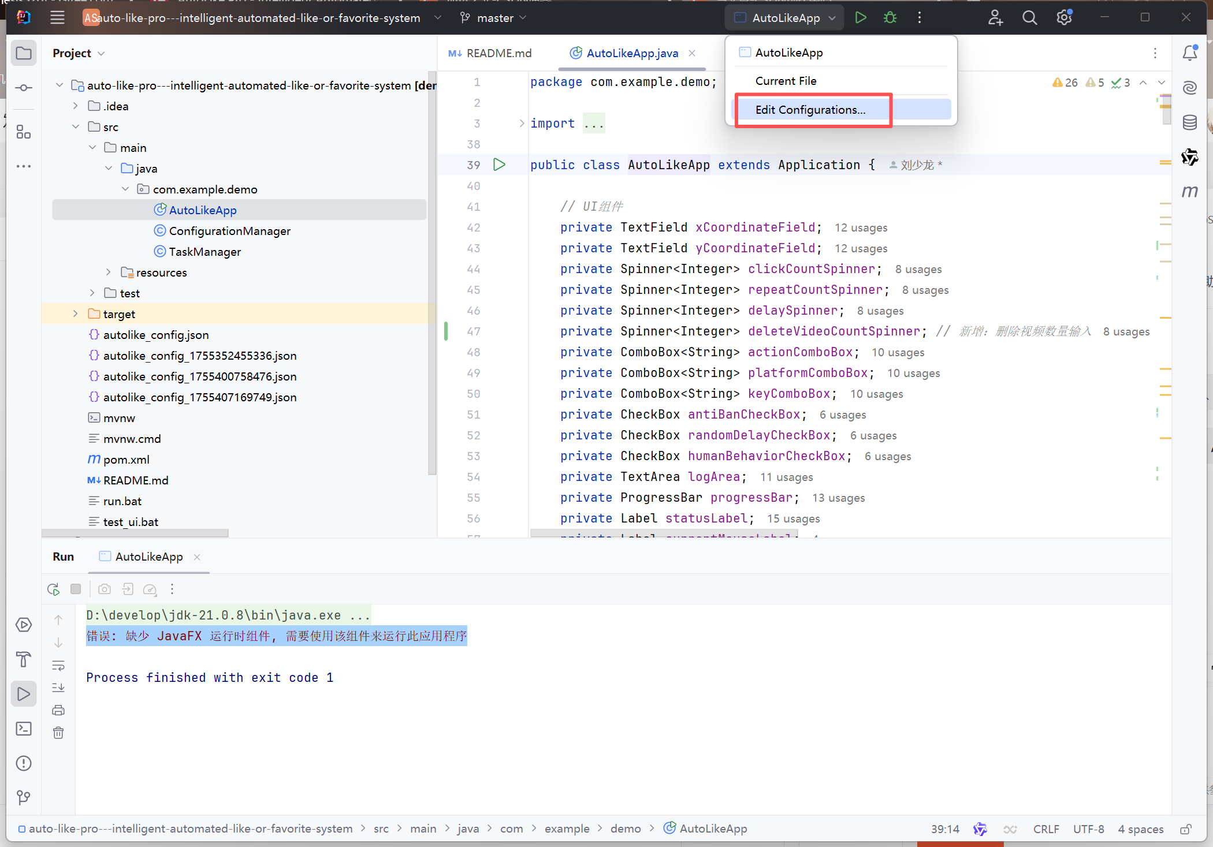1213x847 pixels.
Task: Click Clear All trash icon in console
Action: click(58, 733)
